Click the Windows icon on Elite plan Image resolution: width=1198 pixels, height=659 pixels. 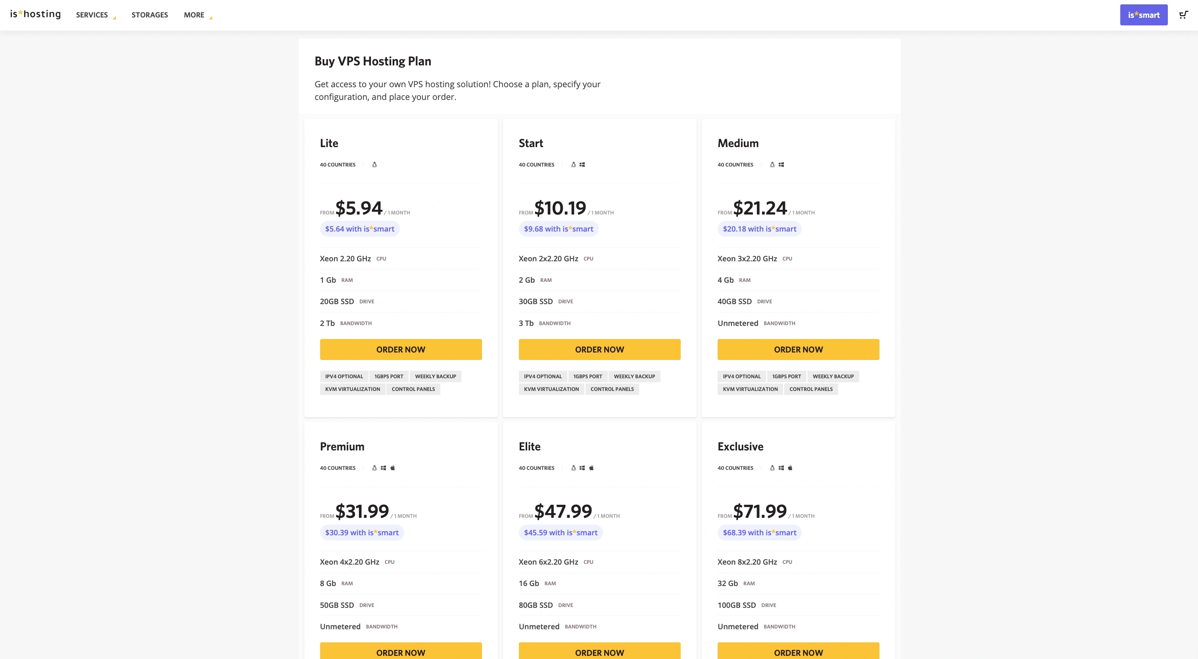click(582, 468)
